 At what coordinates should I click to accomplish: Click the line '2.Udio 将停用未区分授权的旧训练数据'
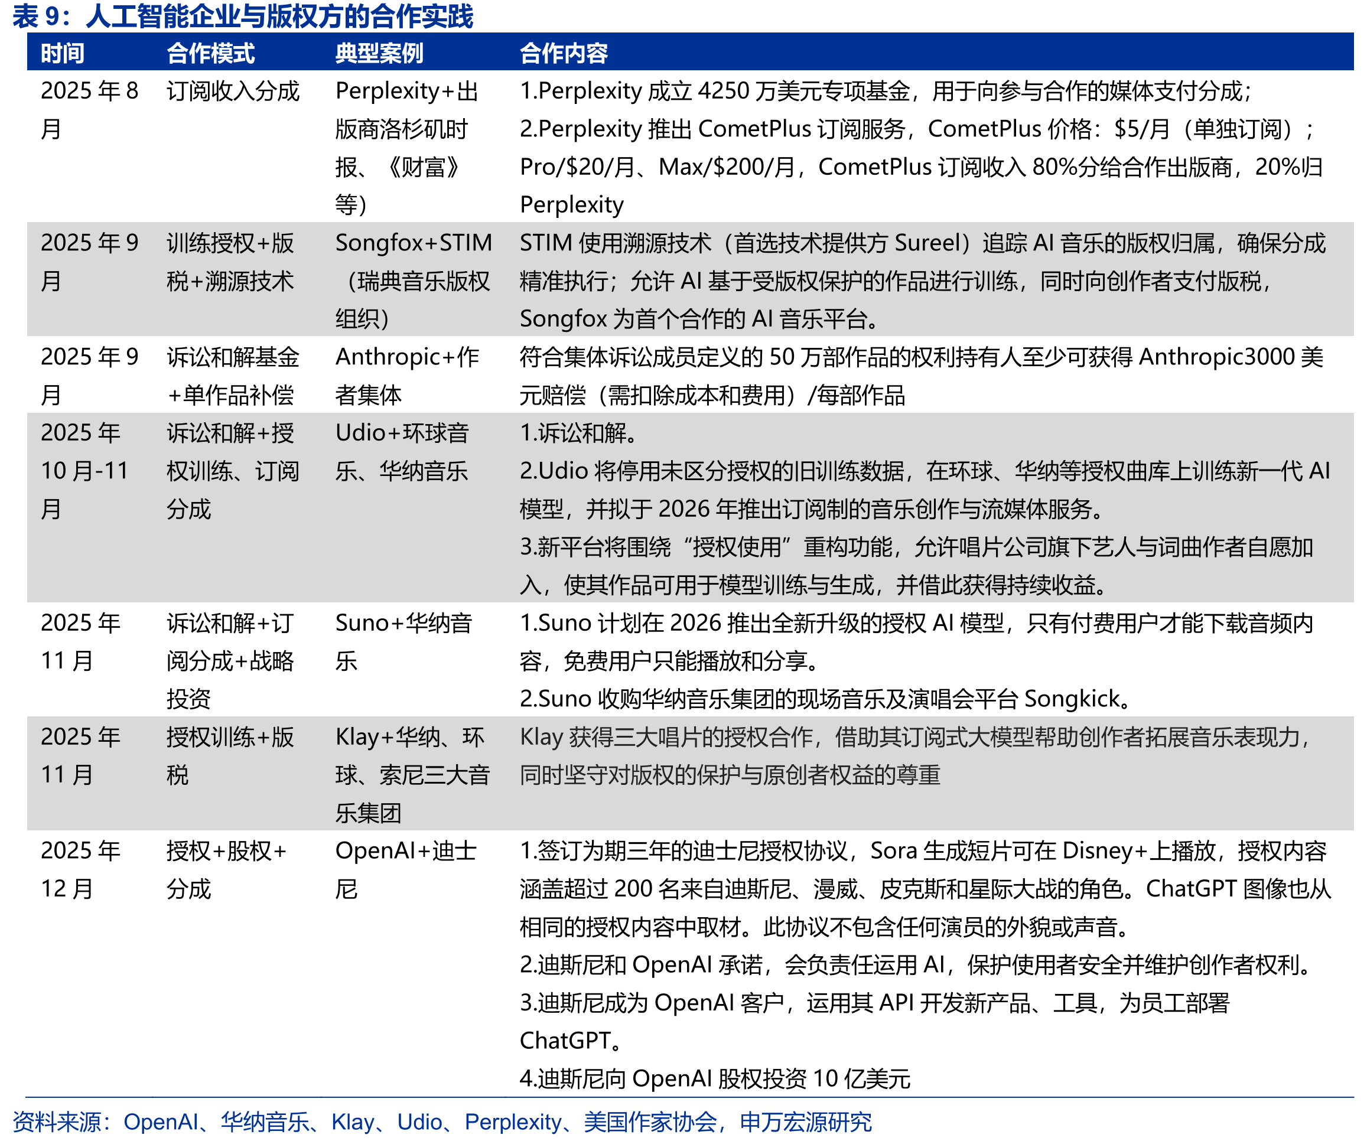coord(925,471)
